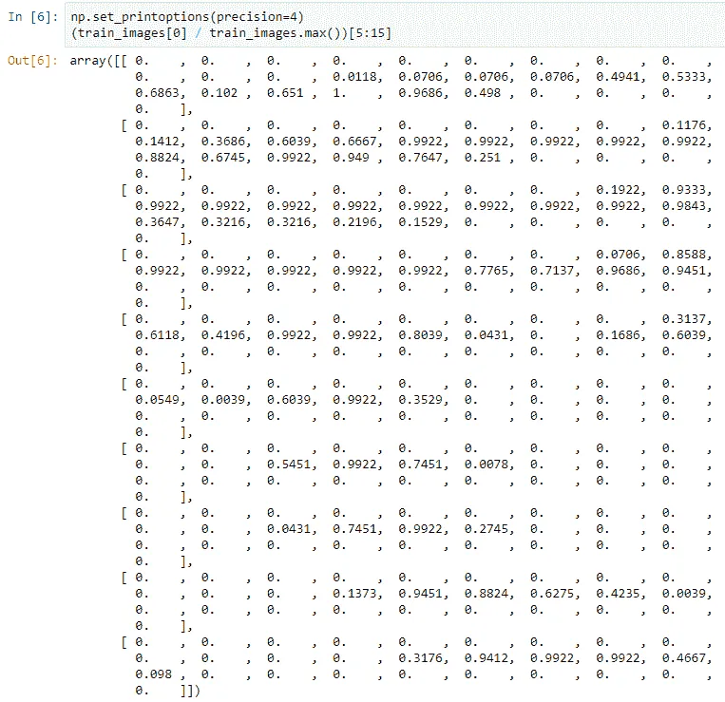Image resolution: width=725 pixels, height=702 pixels.
Task: Click the value 0.6275
Action: click(x=552, y=594)
